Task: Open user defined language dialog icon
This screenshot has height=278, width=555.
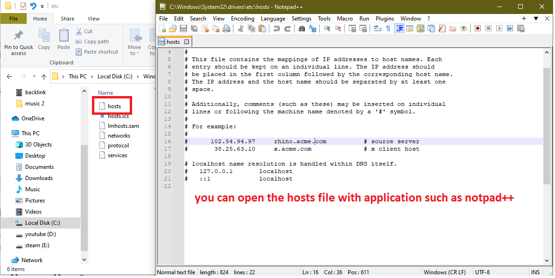Action: tap(409, 28)
